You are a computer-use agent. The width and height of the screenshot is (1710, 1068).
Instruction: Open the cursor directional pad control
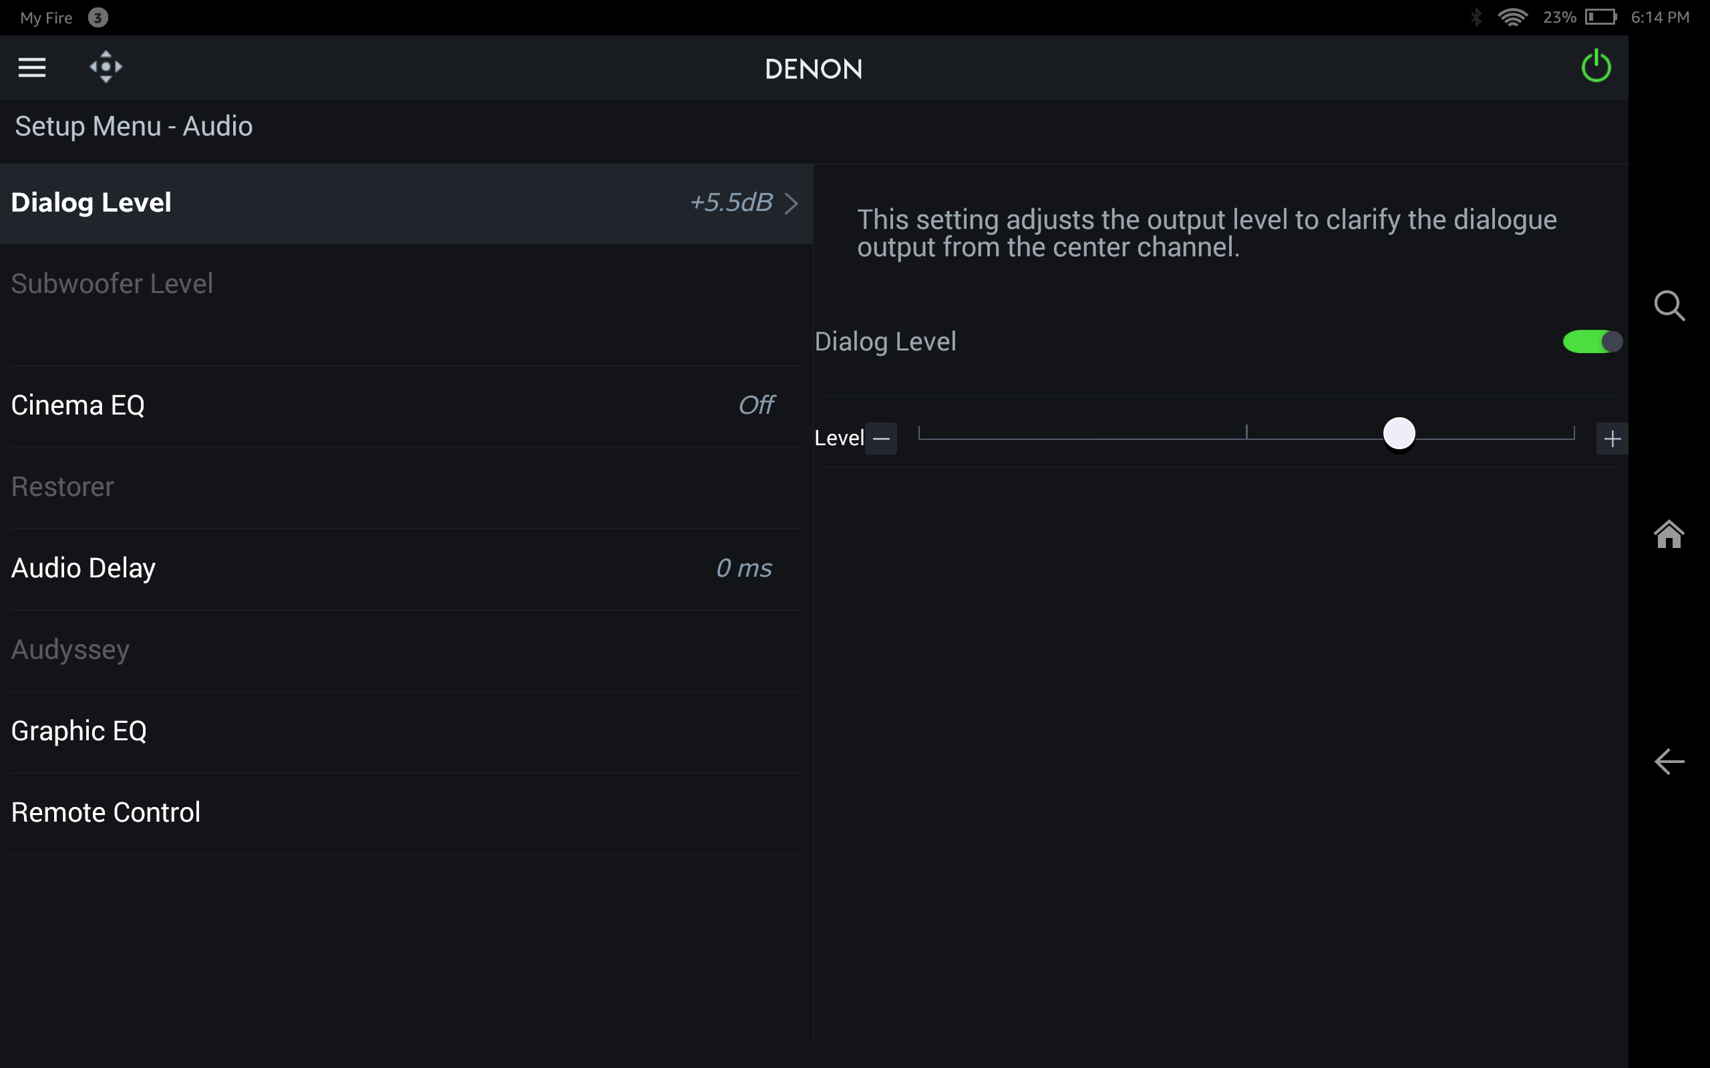click(105, 66)
